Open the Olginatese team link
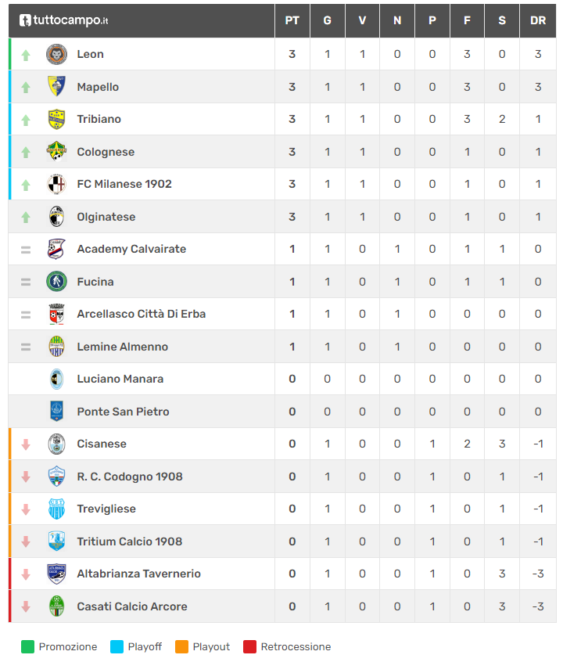563x662 pixels. coord(106,217)
